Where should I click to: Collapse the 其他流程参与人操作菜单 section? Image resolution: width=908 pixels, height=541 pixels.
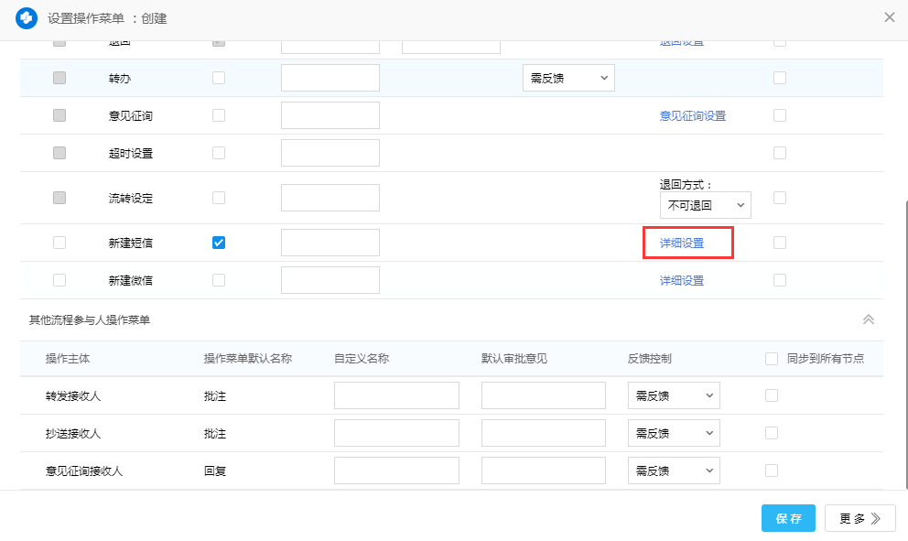coord(868,319)
